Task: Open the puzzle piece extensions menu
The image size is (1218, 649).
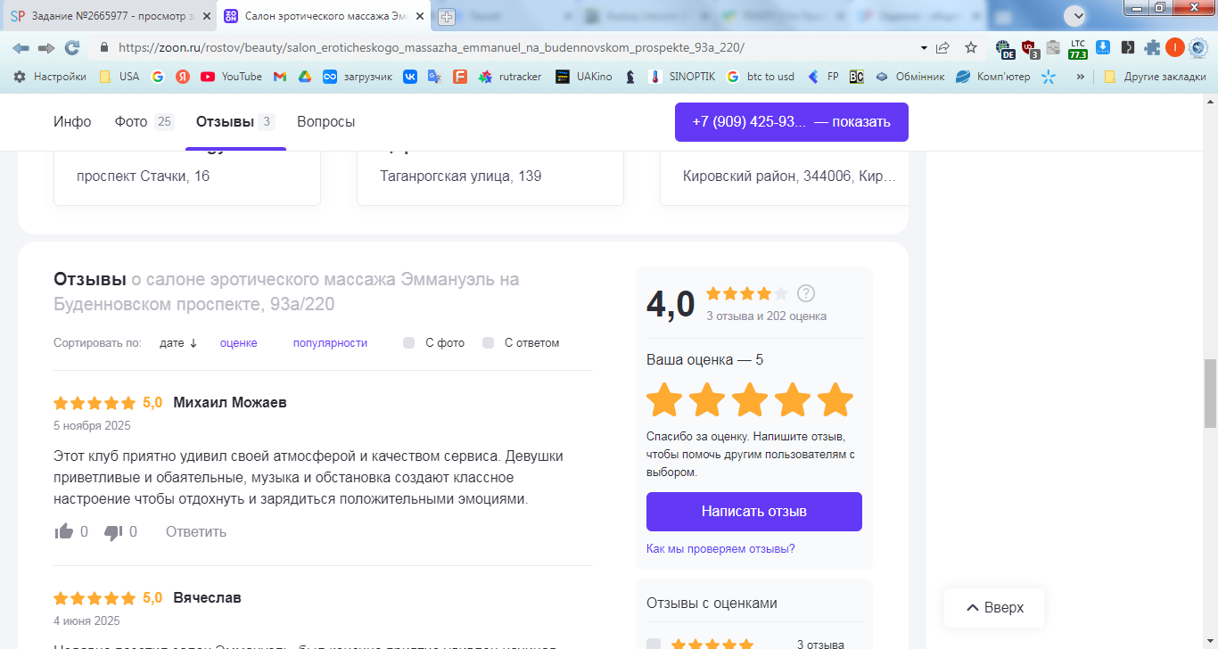Action: 1153,48
